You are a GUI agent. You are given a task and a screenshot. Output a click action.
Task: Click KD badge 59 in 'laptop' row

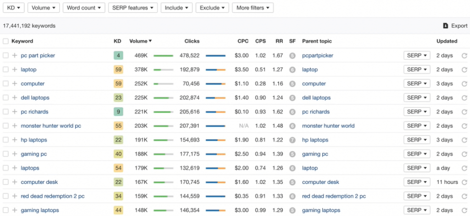pos(118,70)
